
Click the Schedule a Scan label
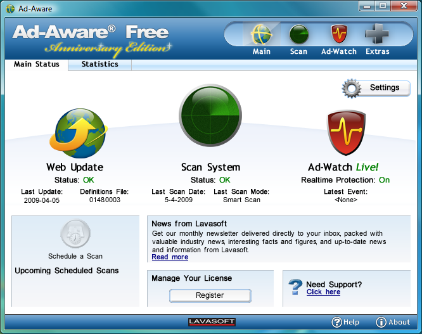pos(75,256)
